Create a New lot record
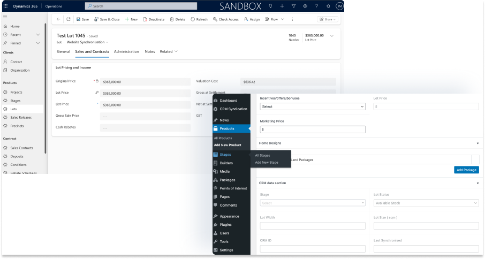Screen dimensions: 485x259 click(x=132, y=19)
